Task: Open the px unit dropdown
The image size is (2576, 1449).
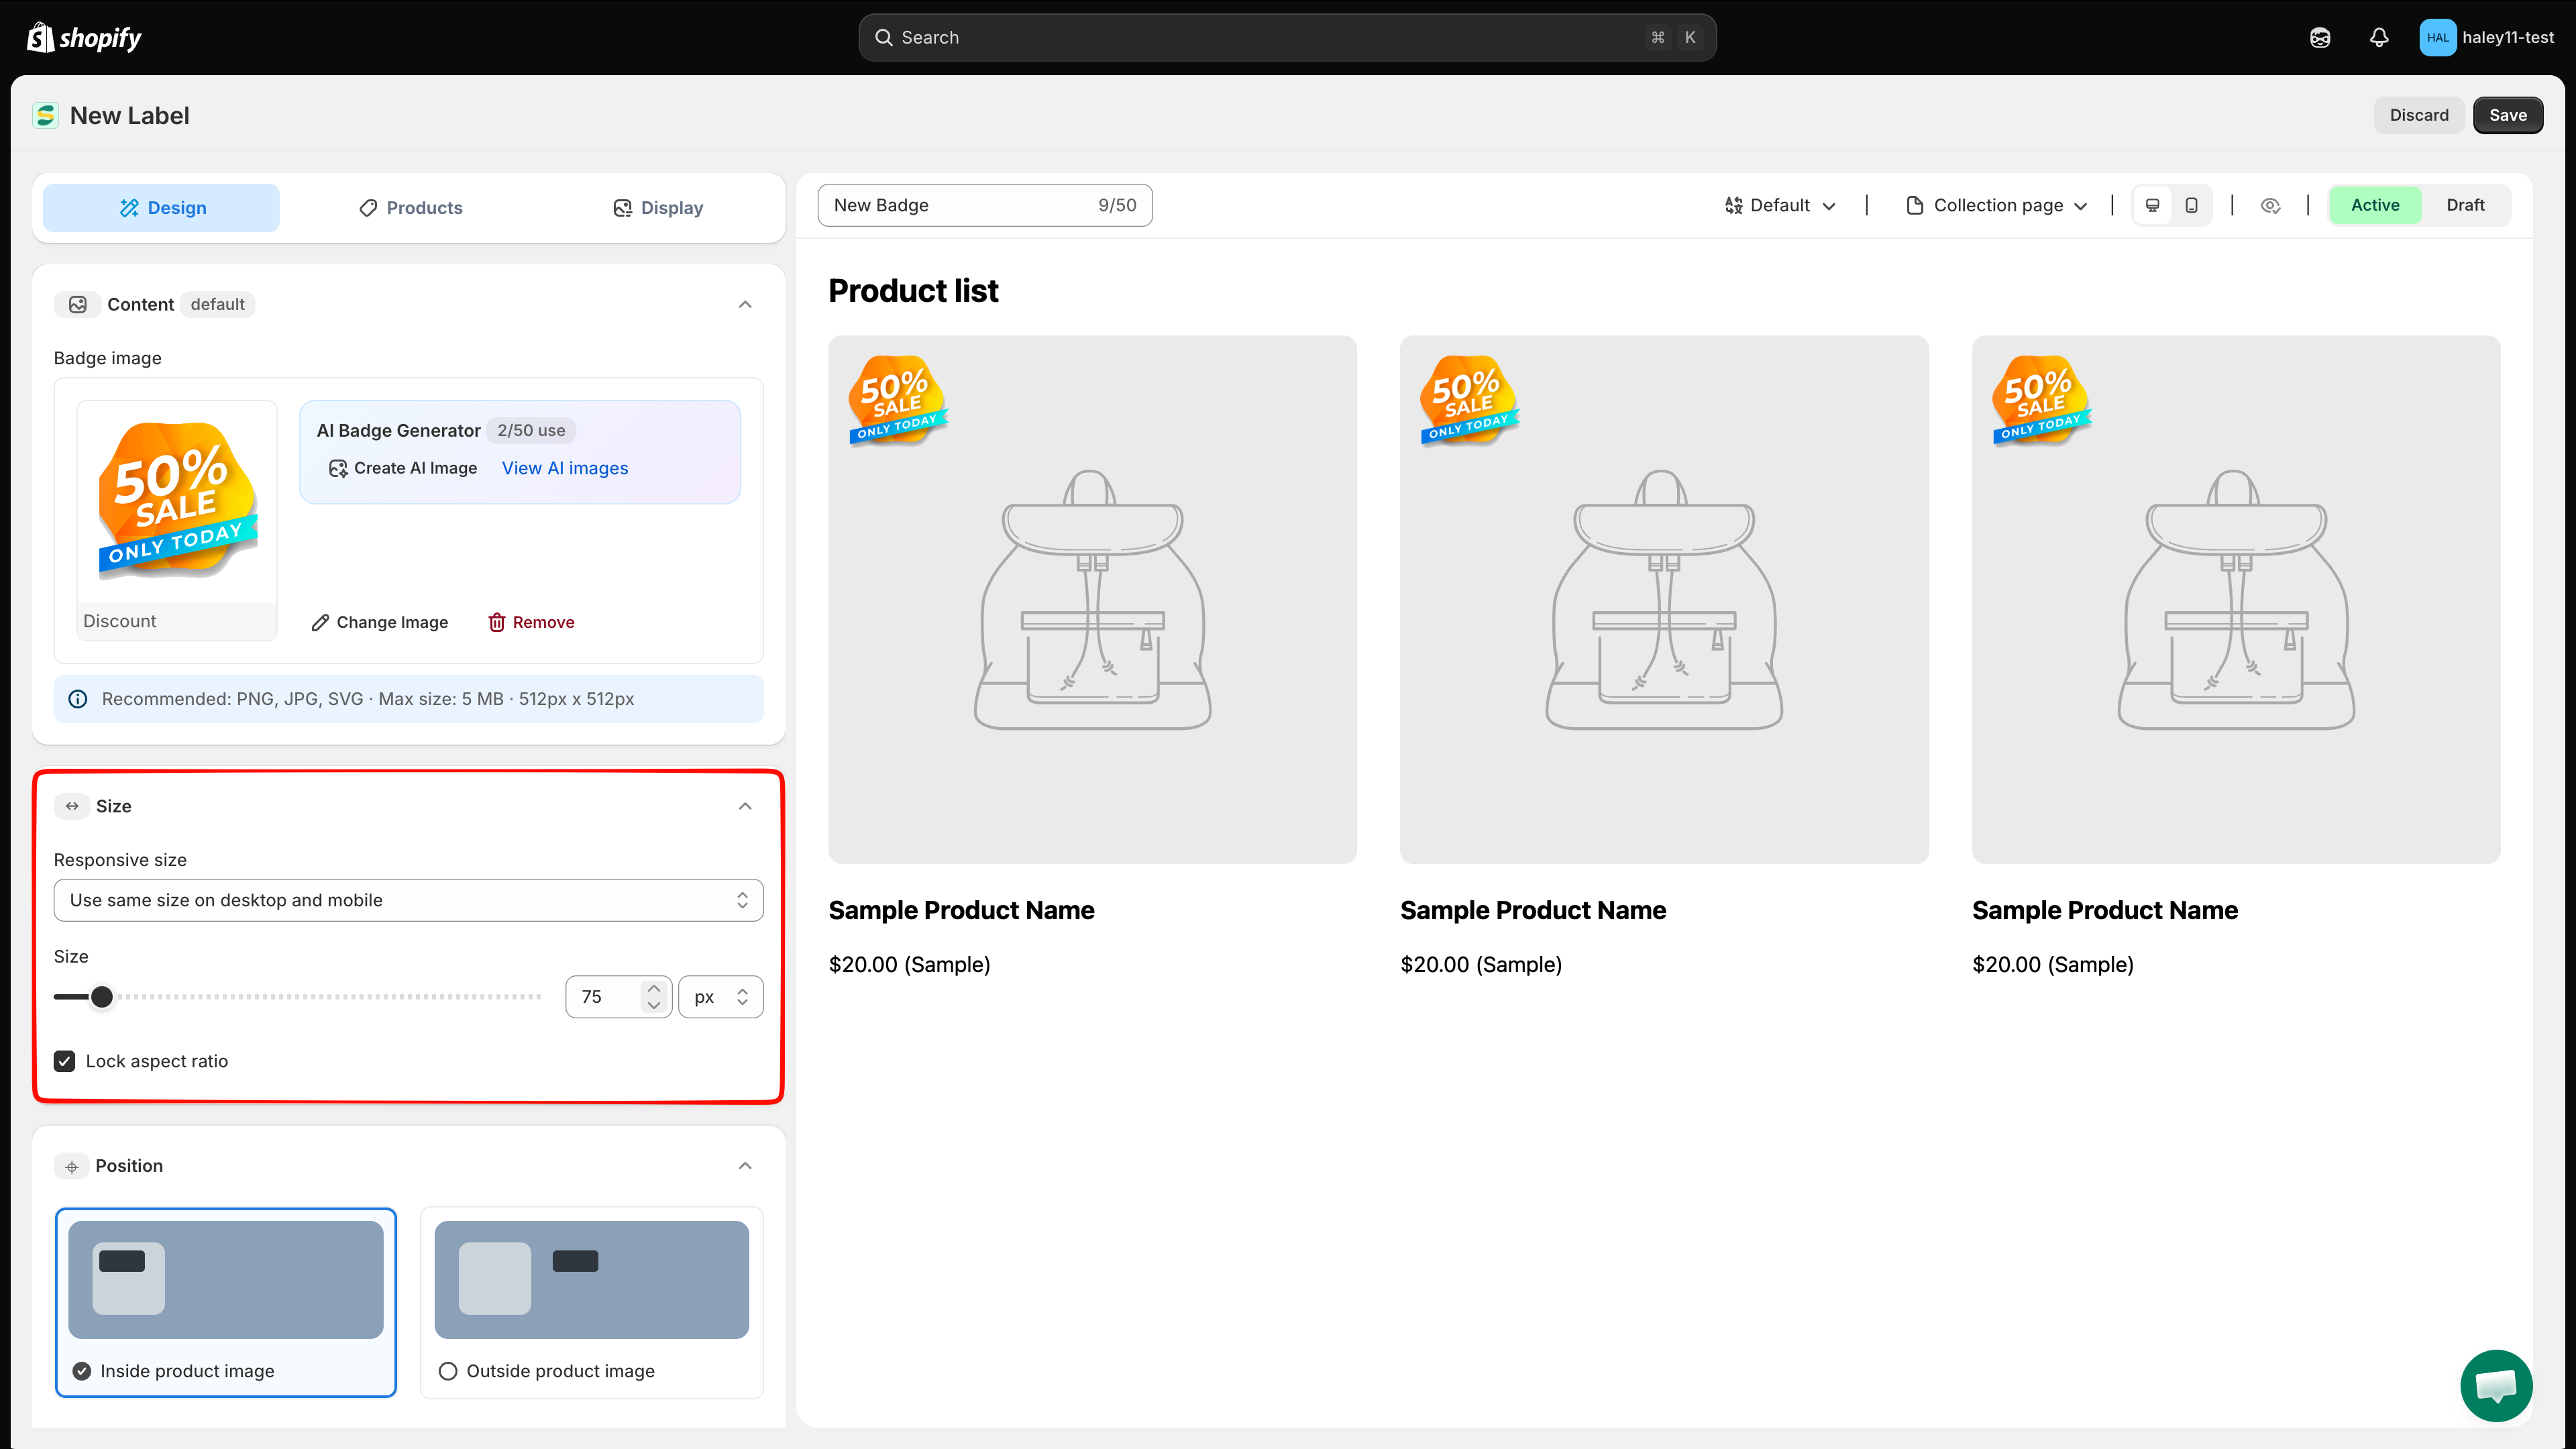Action: (x=721, y=997)
